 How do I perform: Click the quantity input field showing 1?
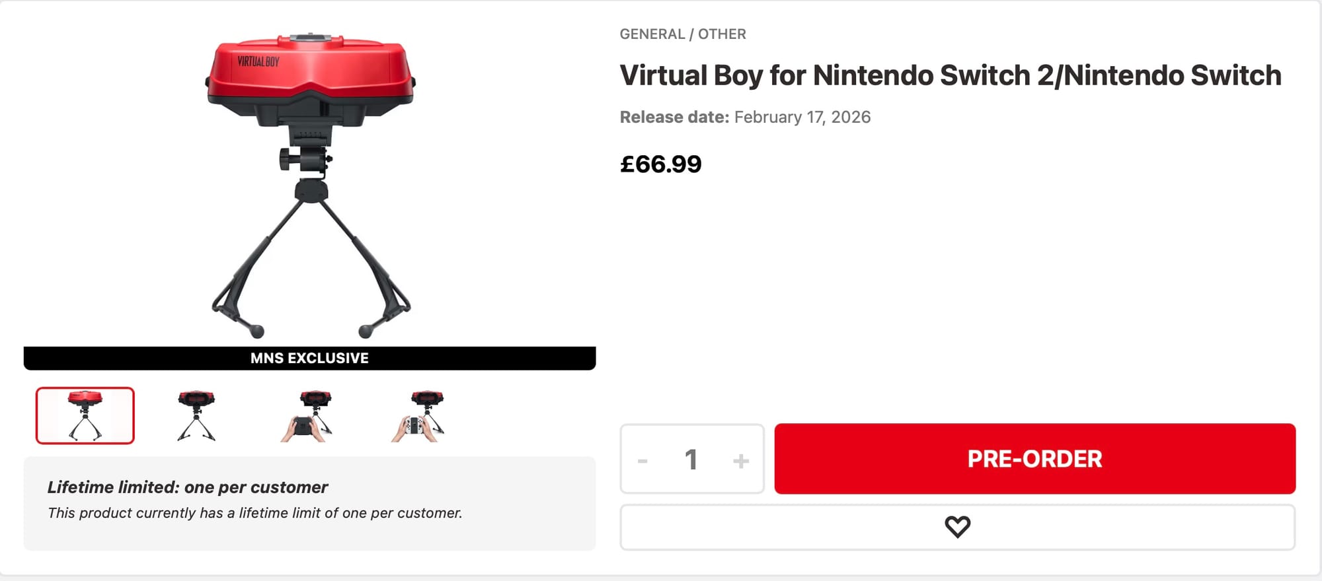coord(691,460)
